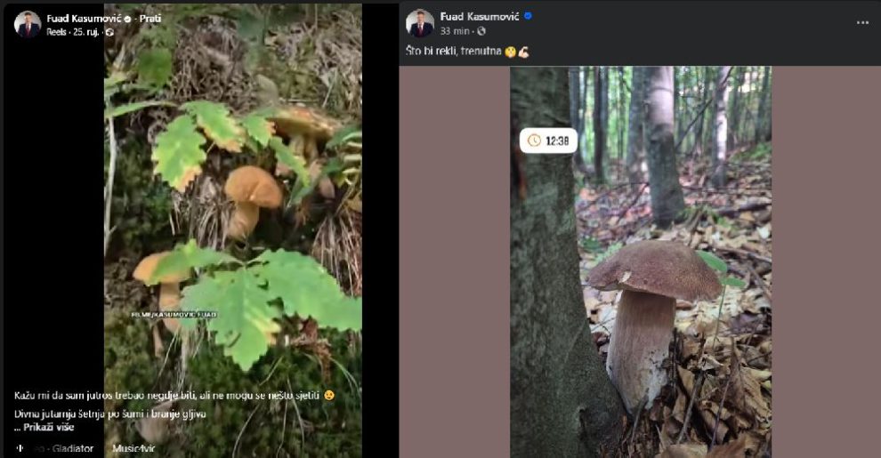Click the globe privacy icon beside '33 min'
This screenshot has height=458, width=881.
(482, 31)
